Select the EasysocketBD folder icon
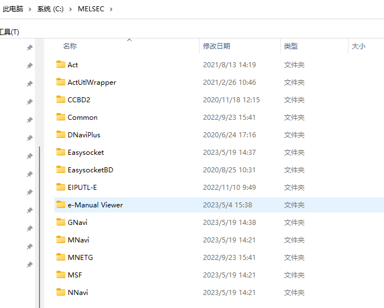Image resolution: width=384 pixels, height=308 pixels. pos(61,170)
